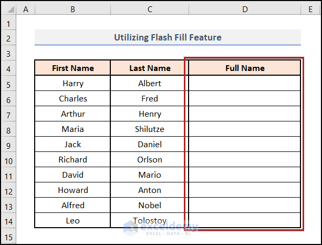Select column E header
The width and height of the screenshot is (322, 245).
point(310,9)
